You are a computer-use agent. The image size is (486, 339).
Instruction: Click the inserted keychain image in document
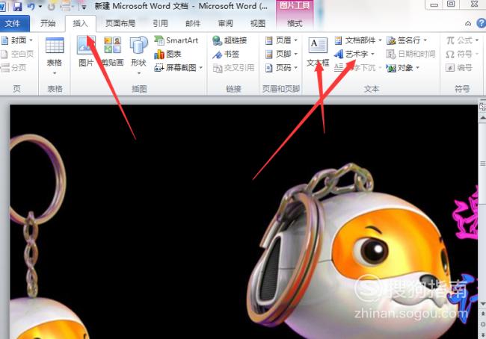(243, 222)
